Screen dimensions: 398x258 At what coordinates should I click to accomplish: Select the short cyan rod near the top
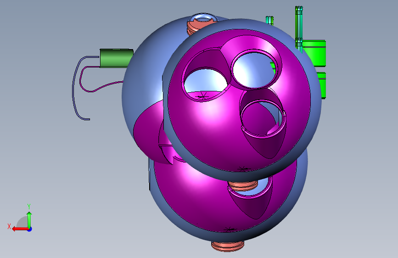[x=269, y=21]
